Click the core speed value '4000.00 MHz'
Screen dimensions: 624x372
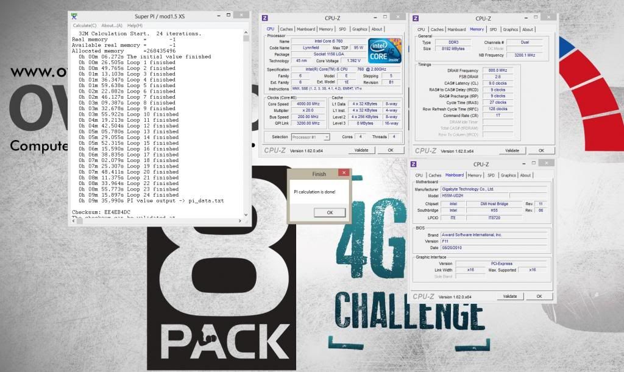308,104
